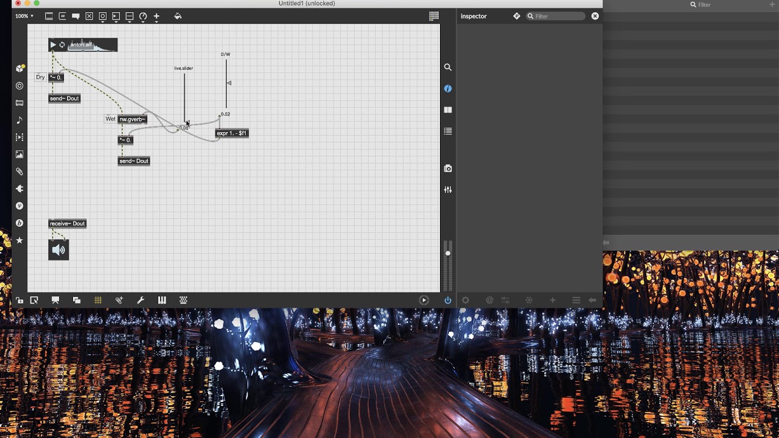The width and height of the screenshot is (779, 438).
Task: Open the mixer sliders icon in right sidebar
Action: point(448,190)
